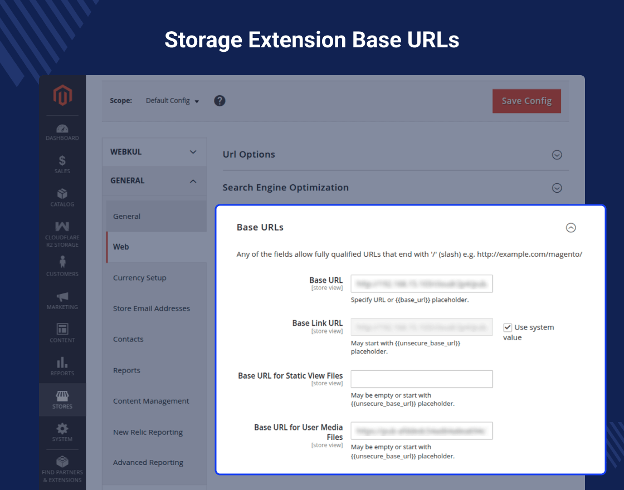Select the Currency Setup tab
Screen dimensions: 624x490
[157, 278]
